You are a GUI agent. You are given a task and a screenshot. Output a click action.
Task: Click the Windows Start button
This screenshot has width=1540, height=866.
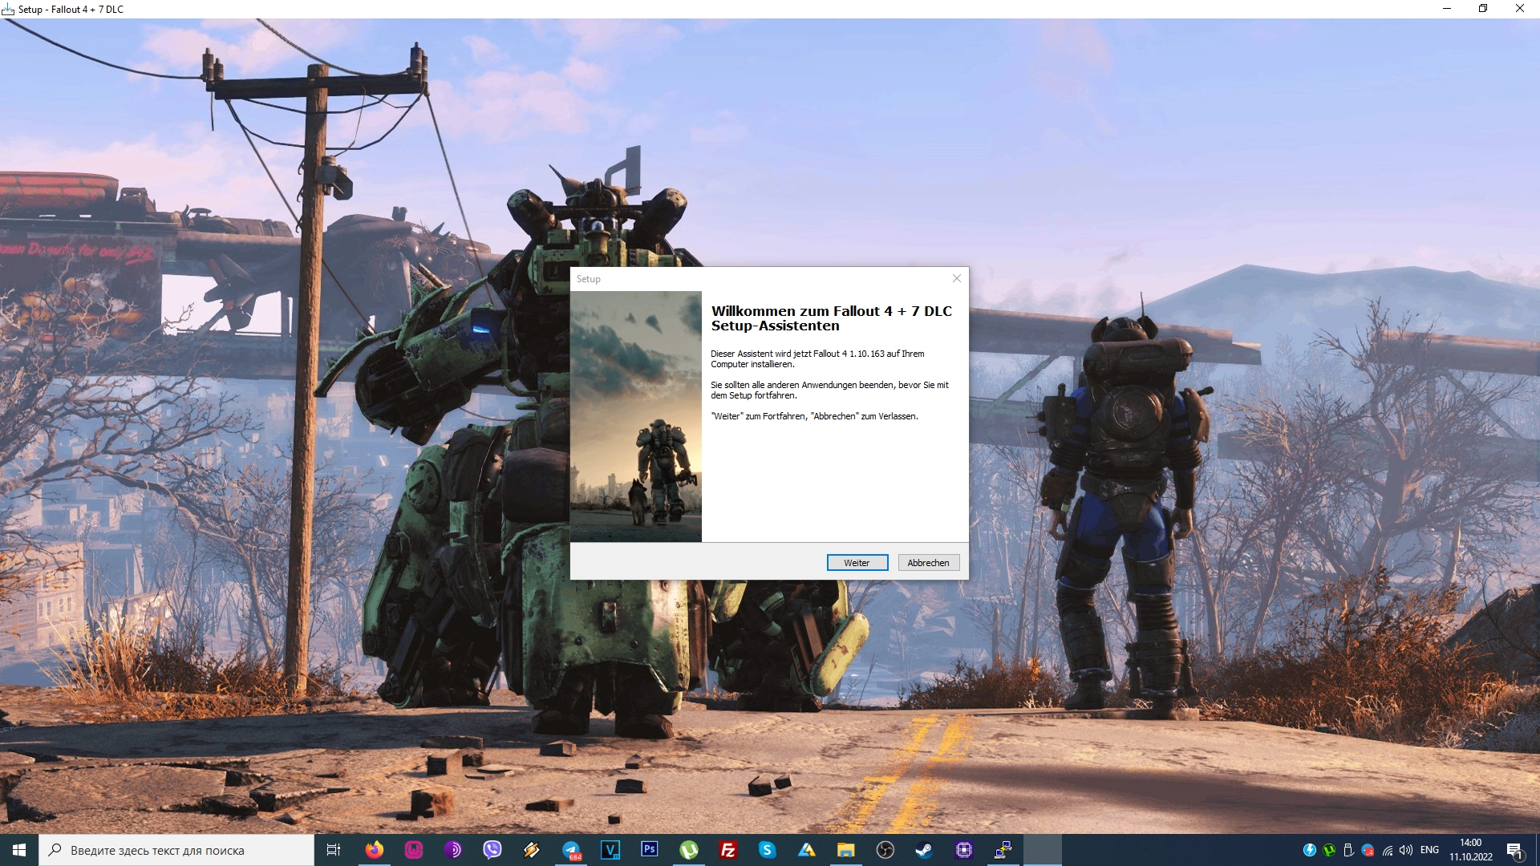[19, 850]
